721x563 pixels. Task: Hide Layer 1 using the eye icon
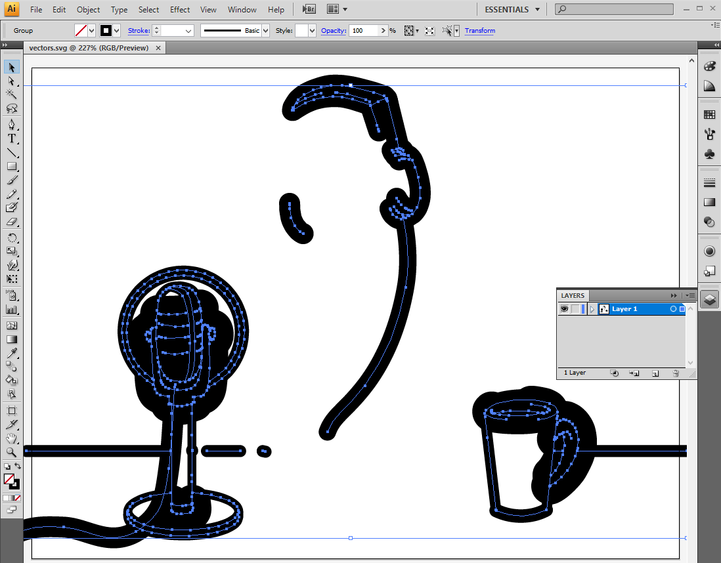(564, 309)
